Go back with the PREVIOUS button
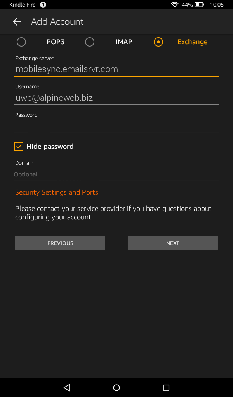Screen dimensions: 233x397 click(60, 243)
